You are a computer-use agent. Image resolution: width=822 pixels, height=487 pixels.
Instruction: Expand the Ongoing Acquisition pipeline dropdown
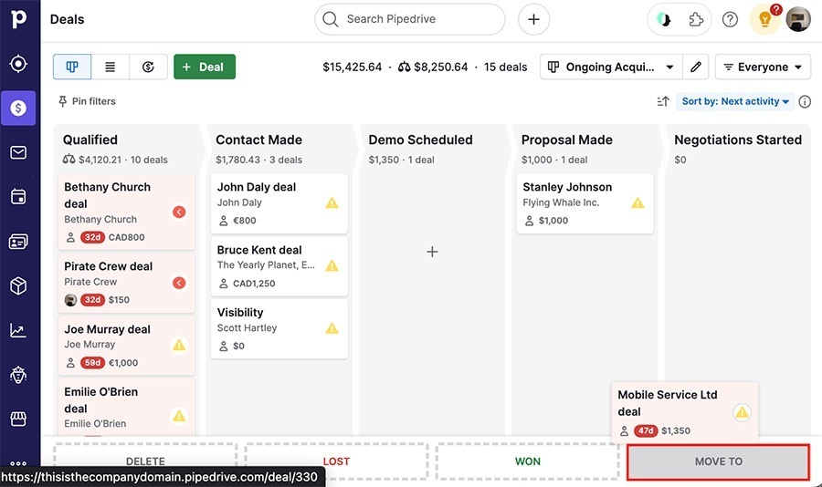(611, 67)
